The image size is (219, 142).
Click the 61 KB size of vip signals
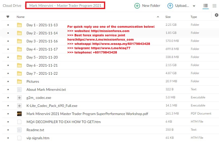(x=170, y=138)
